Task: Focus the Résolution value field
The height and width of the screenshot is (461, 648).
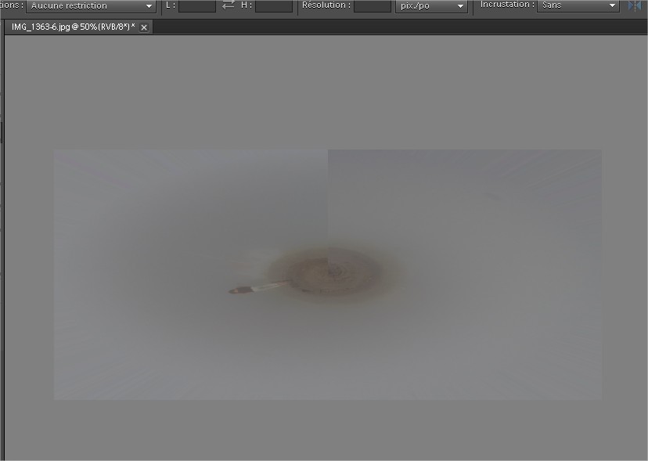Action: (372, 6)
